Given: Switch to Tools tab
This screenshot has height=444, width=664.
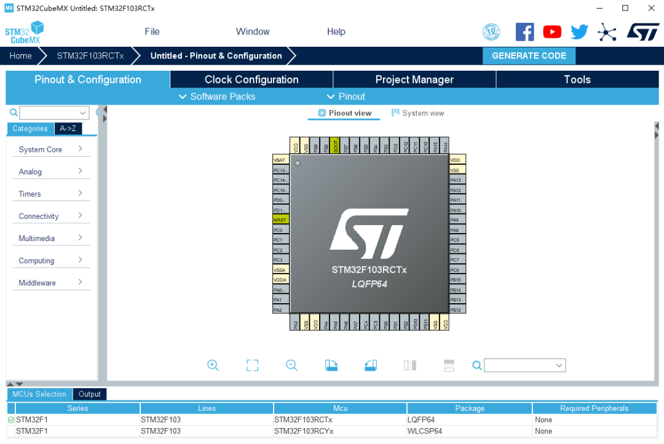Looking at the screenshot, I should tap(577, 79).
